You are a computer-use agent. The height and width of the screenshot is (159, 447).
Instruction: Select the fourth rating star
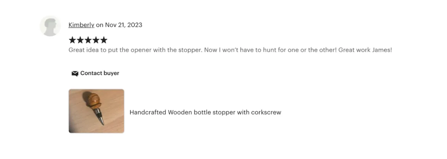coord(96,40)
